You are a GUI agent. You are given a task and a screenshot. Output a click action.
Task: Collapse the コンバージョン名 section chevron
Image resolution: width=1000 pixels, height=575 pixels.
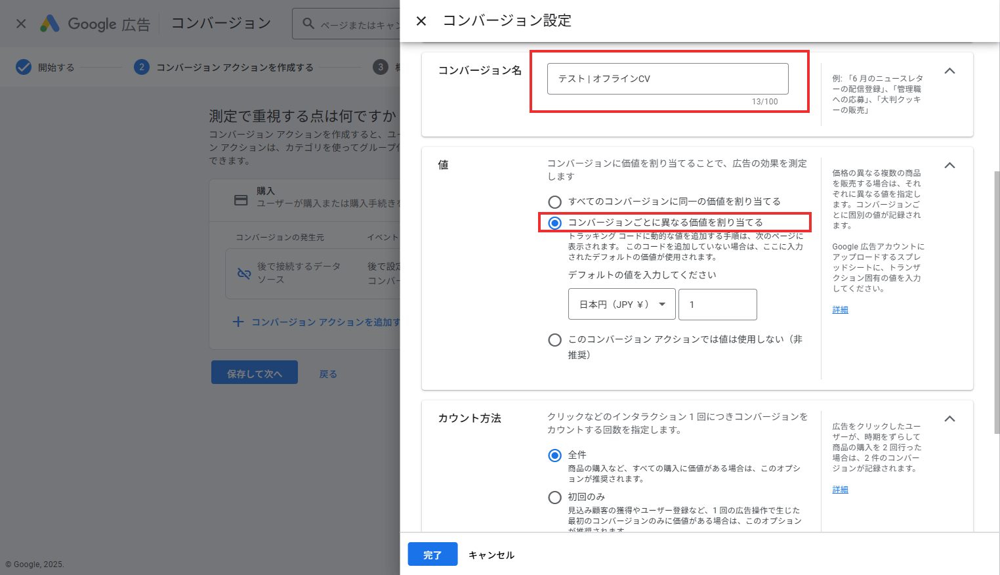click(950, 71)
